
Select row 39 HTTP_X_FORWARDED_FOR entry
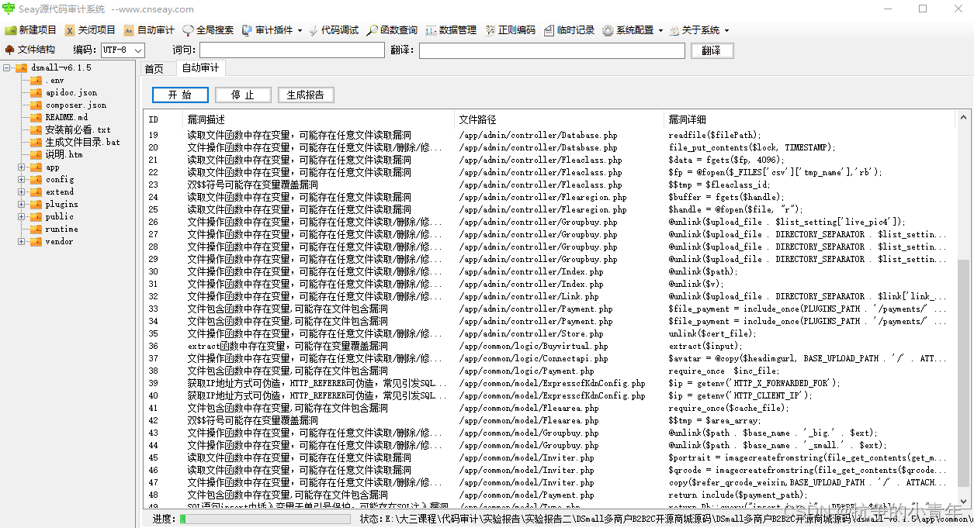click(x=551, y=383)
